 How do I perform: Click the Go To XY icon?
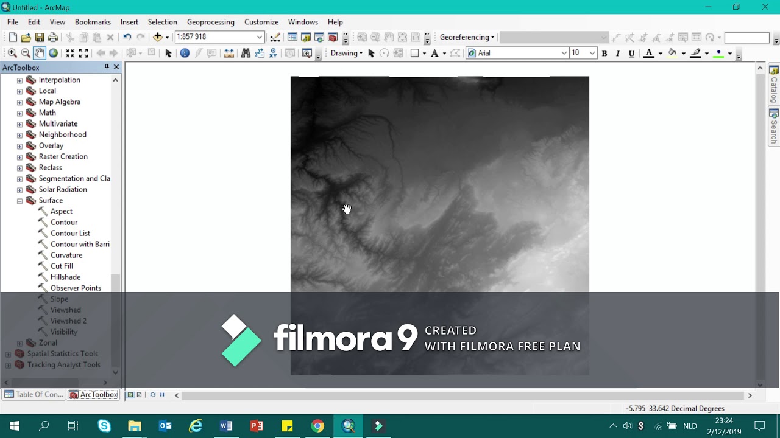(x=273, y=53)
